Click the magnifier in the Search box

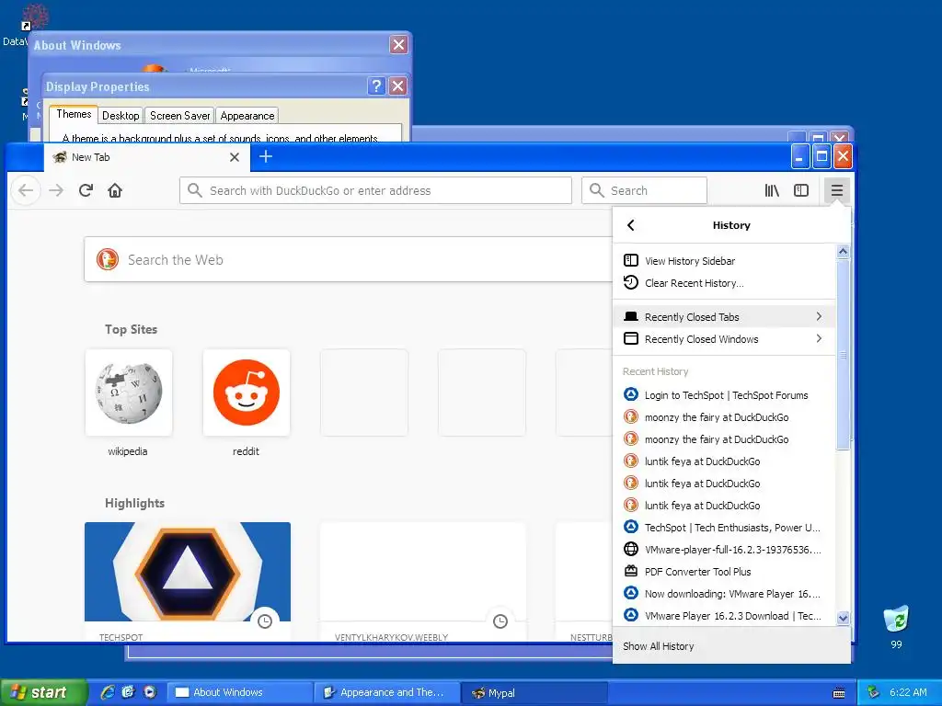click(x=596, y=190)
